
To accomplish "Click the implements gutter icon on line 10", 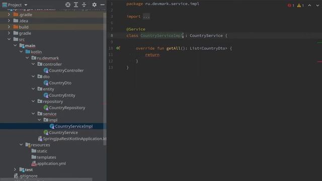I will (118, 48).
